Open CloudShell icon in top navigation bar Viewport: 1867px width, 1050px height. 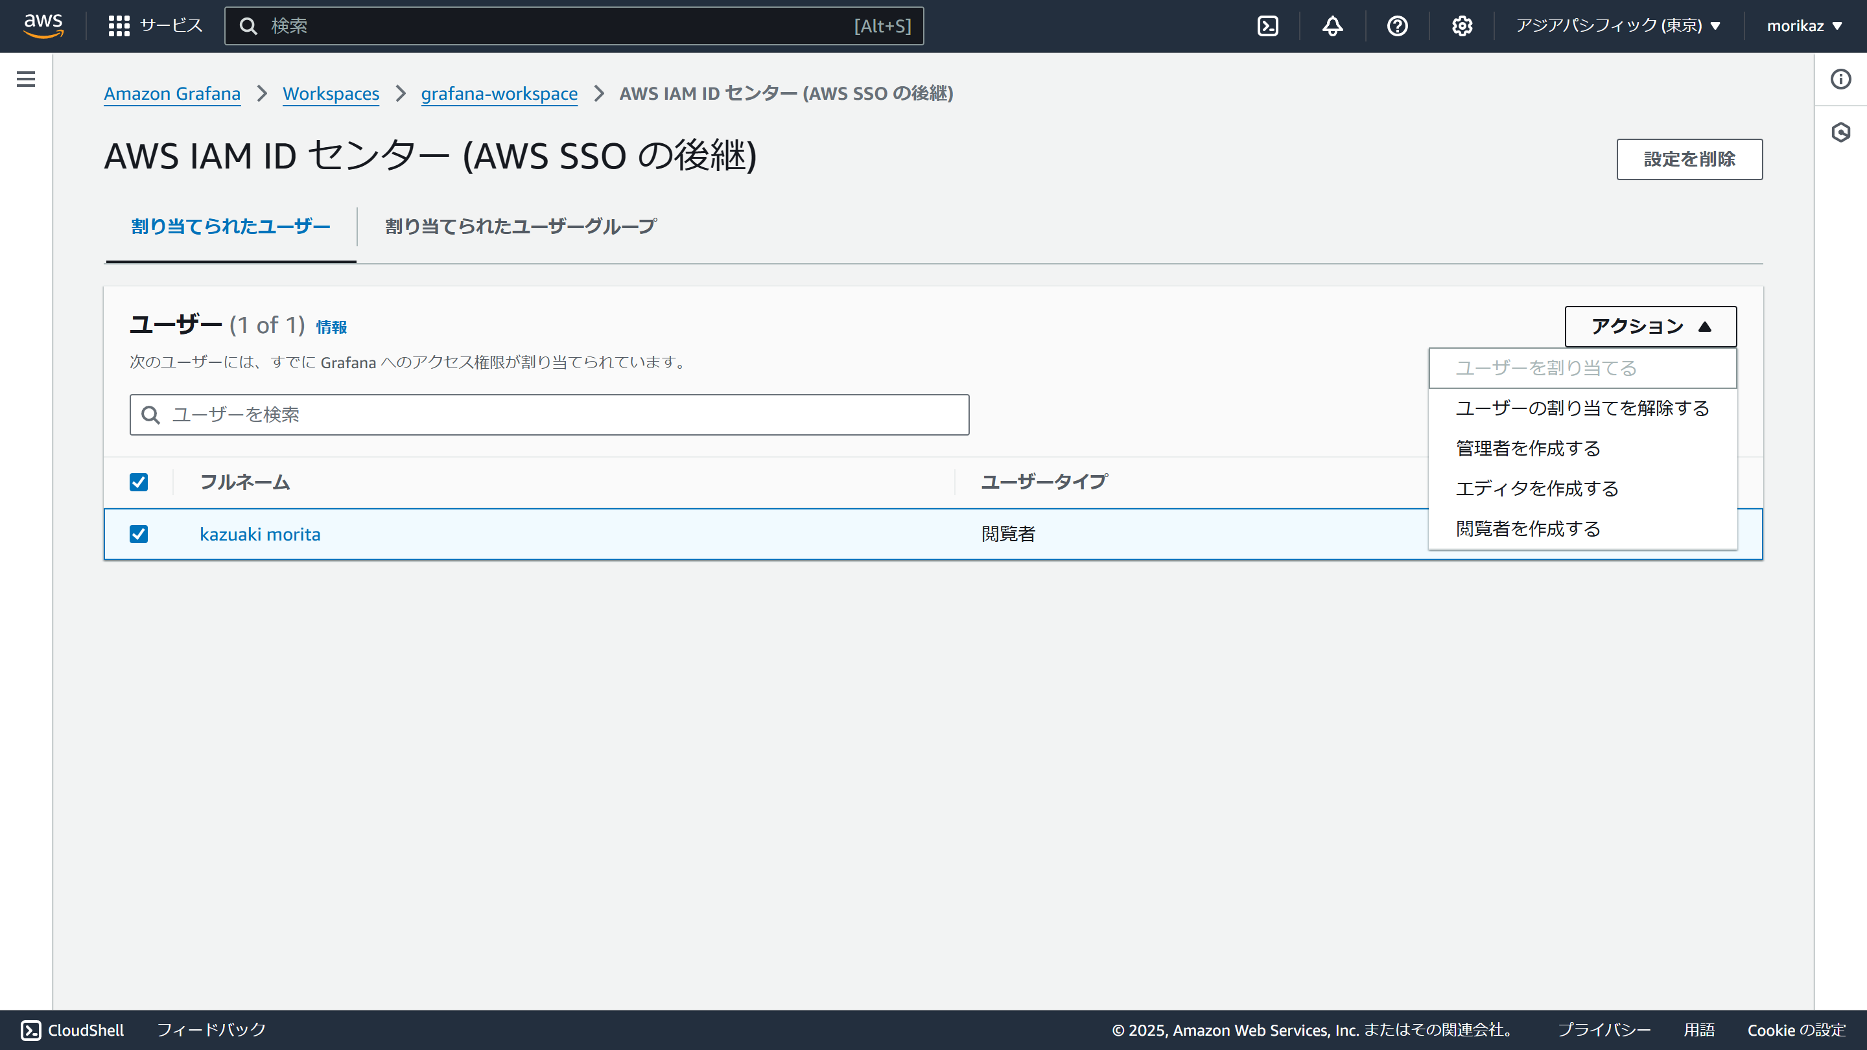tap(1267, 26)
